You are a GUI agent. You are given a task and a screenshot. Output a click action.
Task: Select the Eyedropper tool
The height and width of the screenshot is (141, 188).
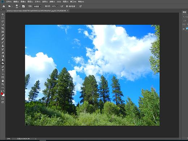click(3, 35)
